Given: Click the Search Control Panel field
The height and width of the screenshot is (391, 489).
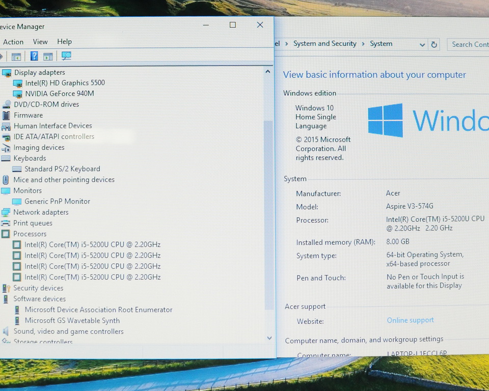Looking at the screenshot, I should [468, 45].
